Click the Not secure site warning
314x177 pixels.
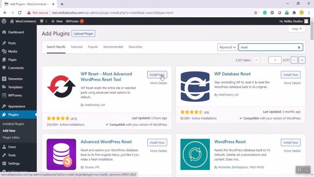coord(38,13)
